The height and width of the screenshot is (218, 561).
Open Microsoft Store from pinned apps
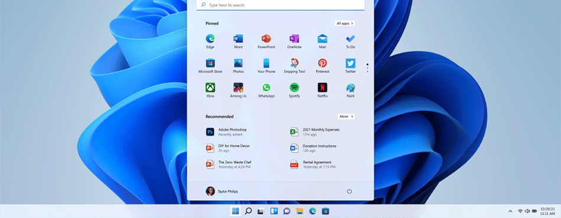210,65
